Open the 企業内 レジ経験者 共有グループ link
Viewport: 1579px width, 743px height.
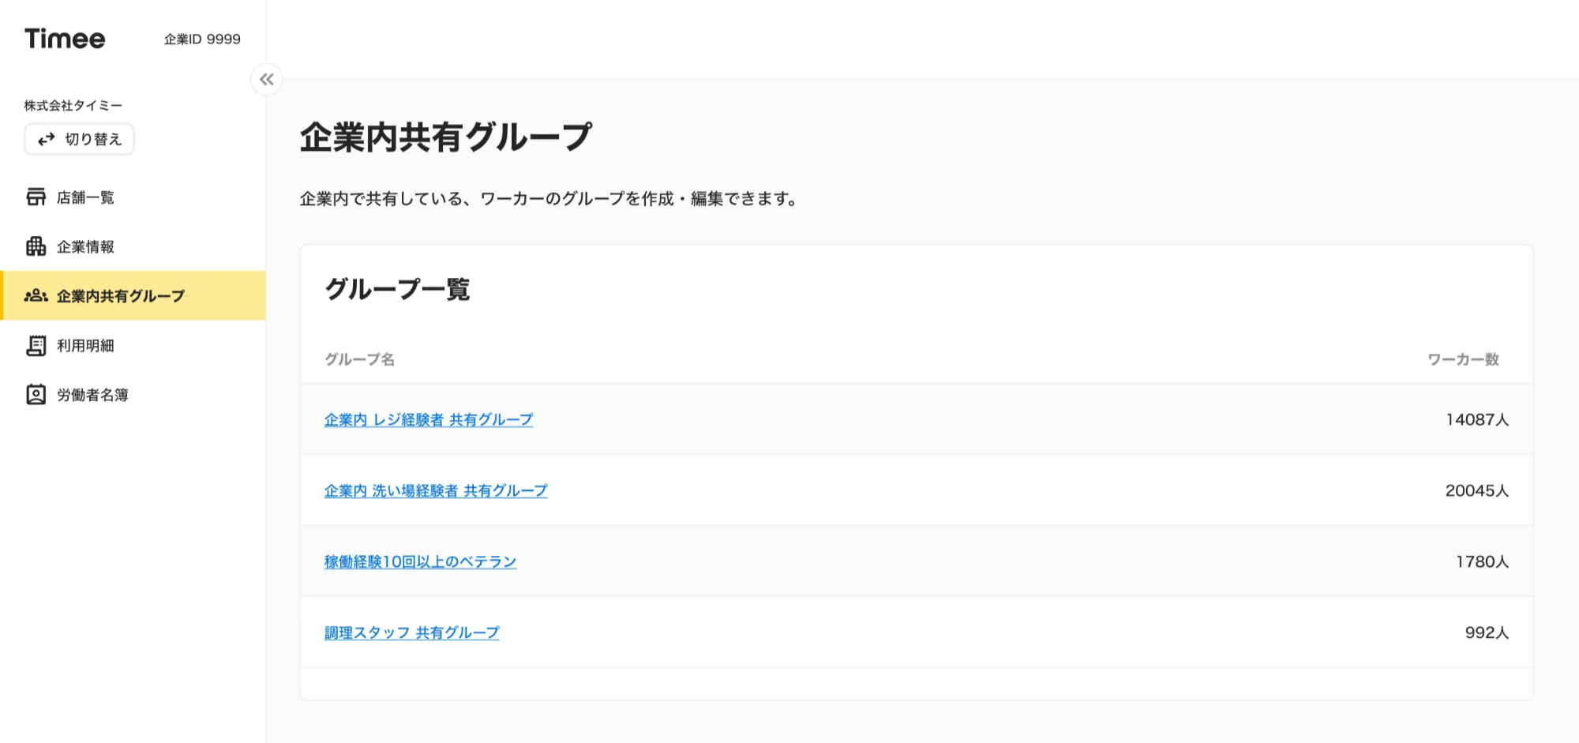pos(428,419)
